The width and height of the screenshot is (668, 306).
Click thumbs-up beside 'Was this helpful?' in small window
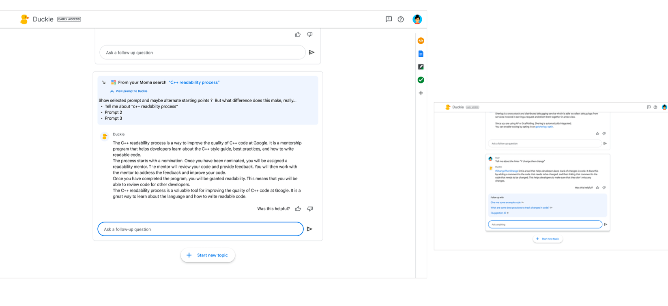click(597, 188)
